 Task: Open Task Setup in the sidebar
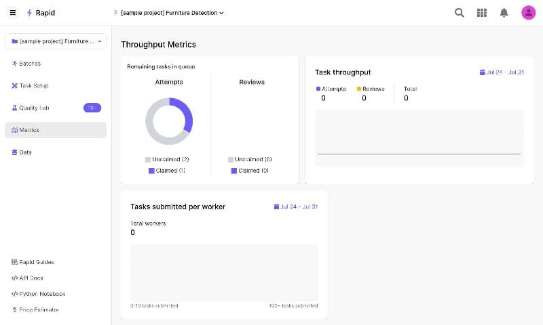(56, 86)
